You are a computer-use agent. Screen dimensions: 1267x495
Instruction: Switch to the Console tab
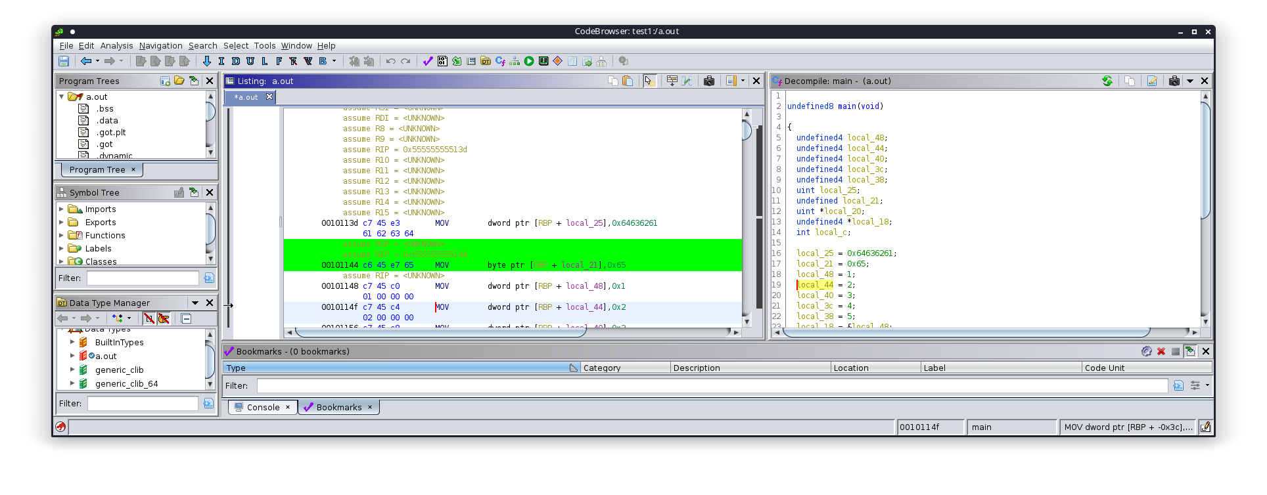click(x=263, y=407)
